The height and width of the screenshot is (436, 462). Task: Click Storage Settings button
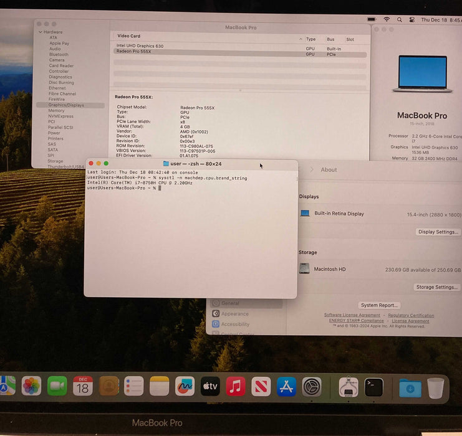tap(436, 287)
